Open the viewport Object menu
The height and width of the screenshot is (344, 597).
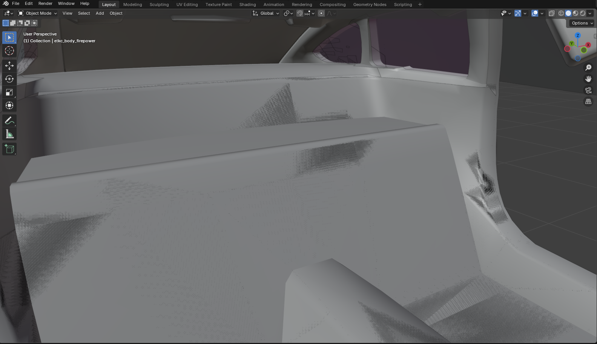click(116, 13)
